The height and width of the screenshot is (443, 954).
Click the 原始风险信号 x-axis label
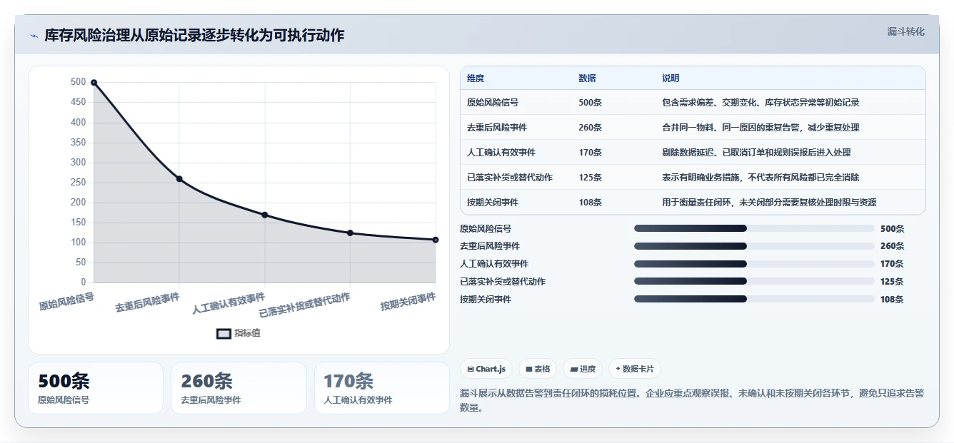[x=66, y=301]
